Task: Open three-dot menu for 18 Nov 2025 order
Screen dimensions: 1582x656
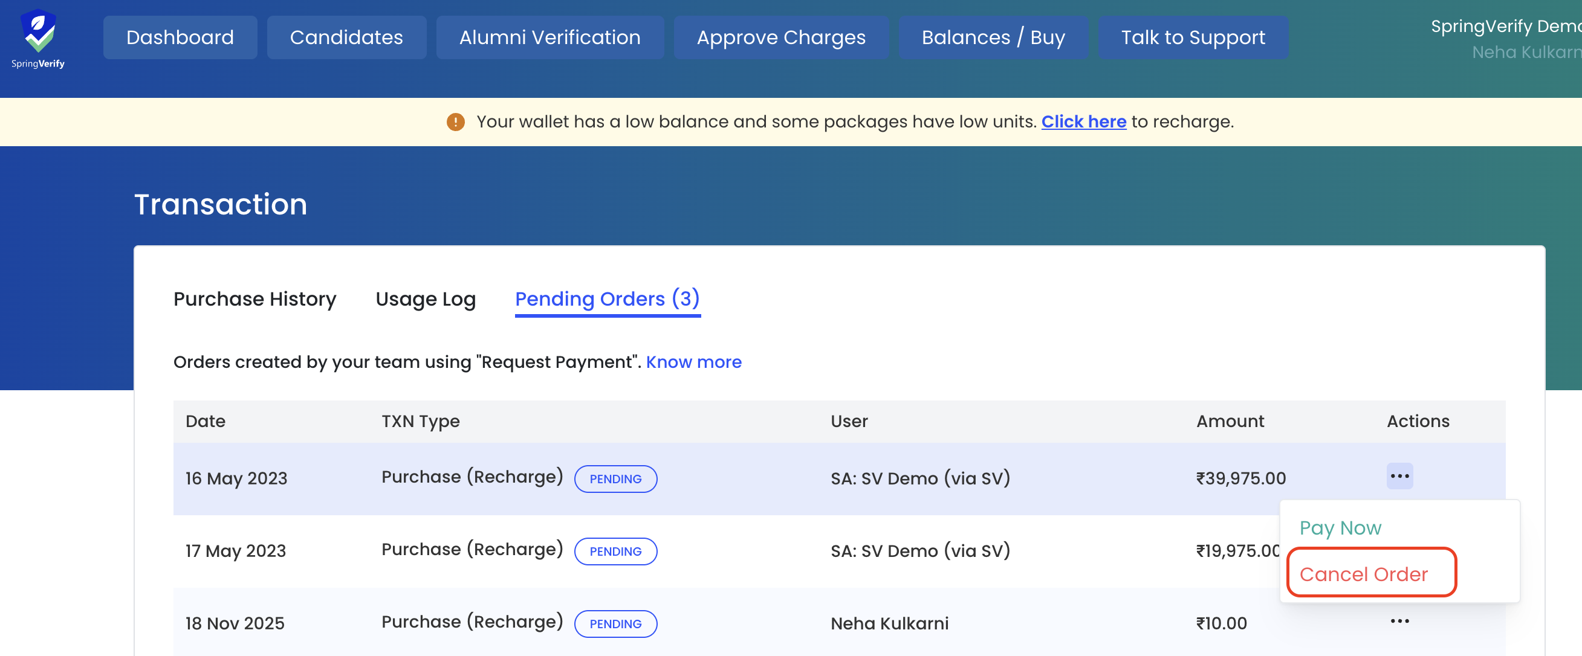Action: (x=1399, y=621)
